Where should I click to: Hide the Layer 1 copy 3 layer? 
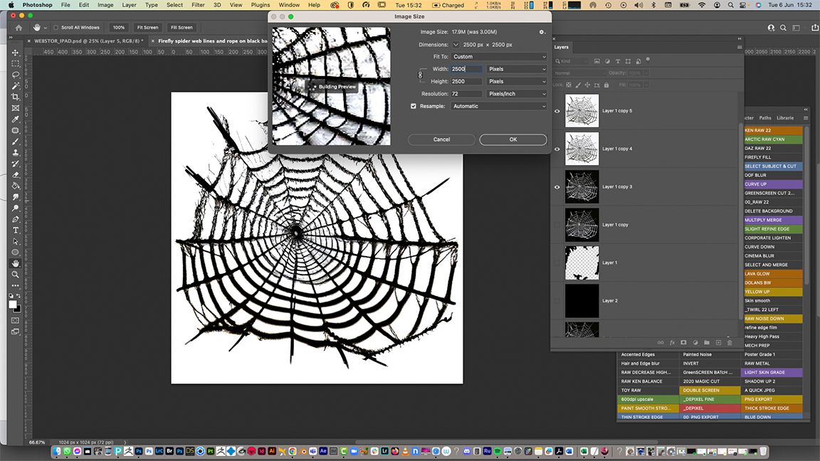click(557, 186)
